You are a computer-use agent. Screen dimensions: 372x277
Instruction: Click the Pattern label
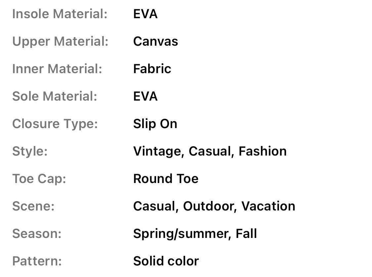pyautogui.click(x=37, y=261)
